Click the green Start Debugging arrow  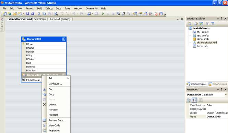[x=103, y=14]
